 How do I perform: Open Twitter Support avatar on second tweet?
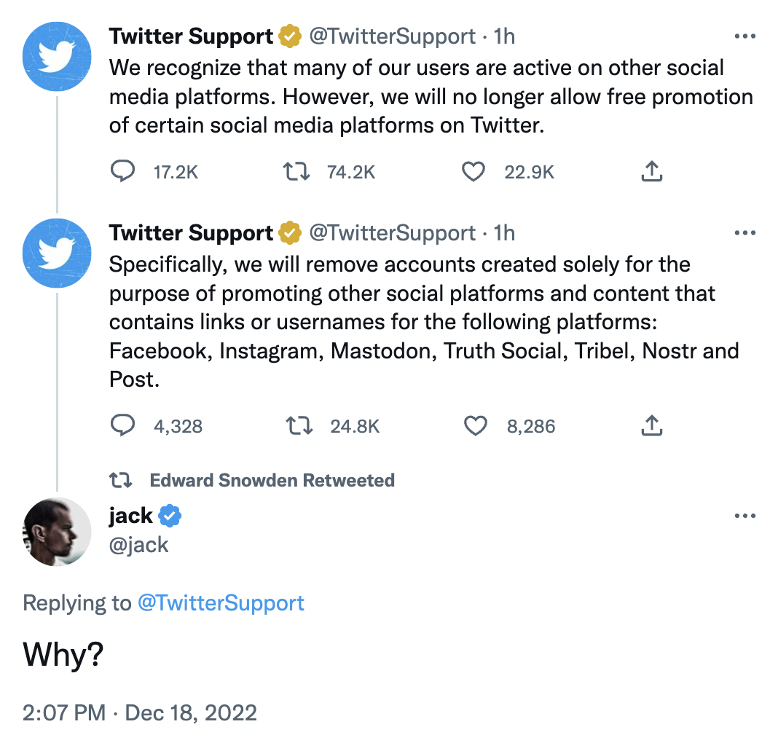(57, 253)
